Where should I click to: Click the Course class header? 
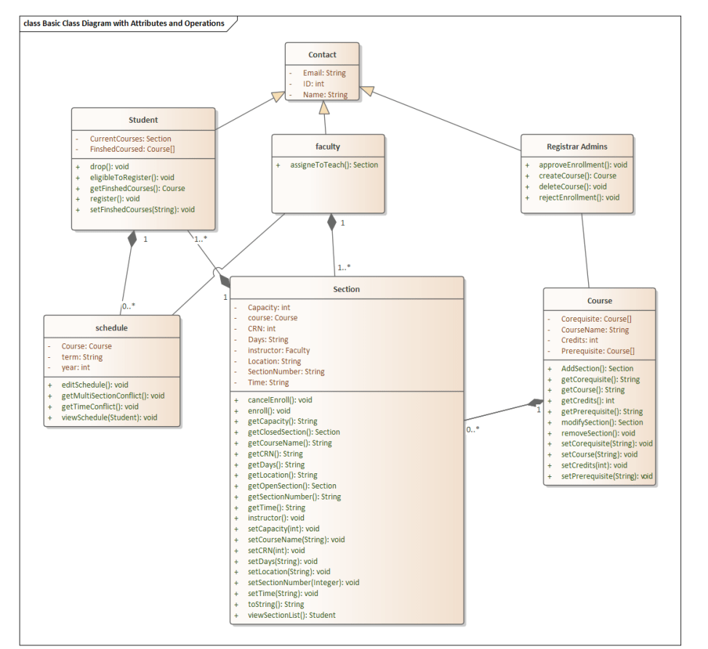[600, 300]
